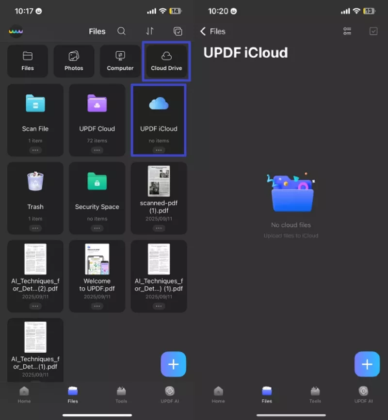The image size is (388, 420).
Task: Open the UPDF Cloud folder
Action: (97, 120)
